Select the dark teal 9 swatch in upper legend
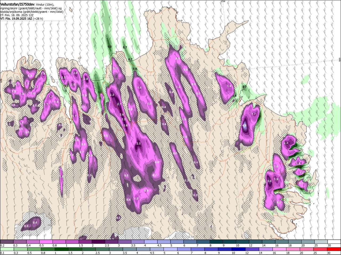This screenshot has width=341, height=255. point(229,241)
